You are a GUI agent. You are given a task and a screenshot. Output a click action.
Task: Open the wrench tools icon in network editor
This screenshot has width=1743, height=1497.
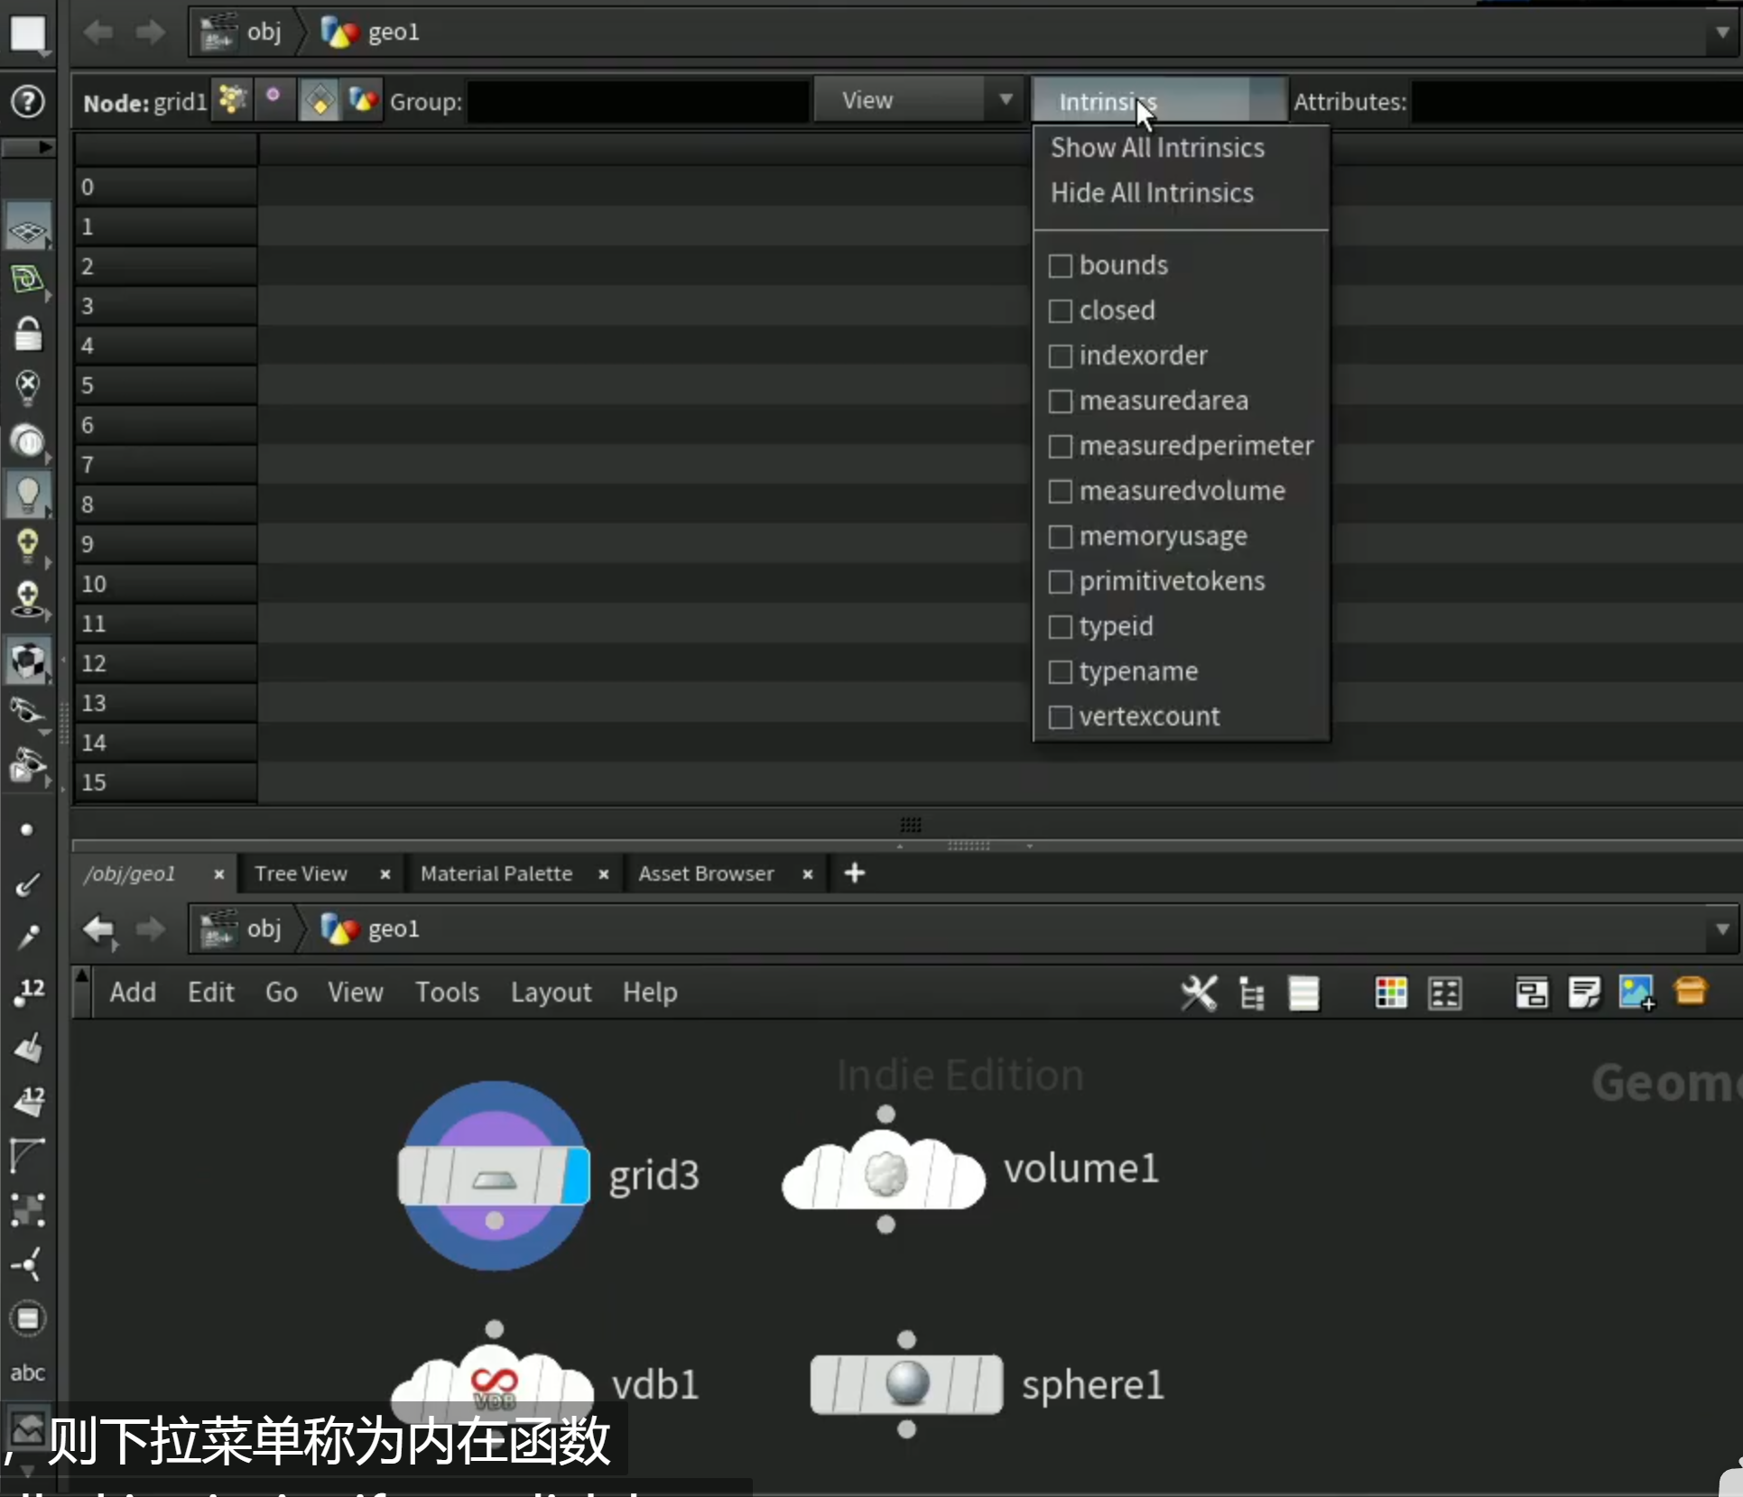[1200, 993]
